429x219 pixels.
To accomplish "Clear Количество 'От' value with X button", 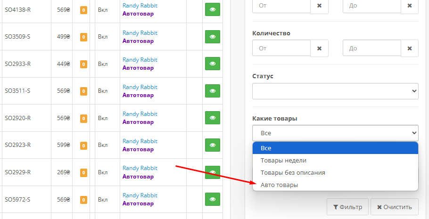I will point(319,48).
